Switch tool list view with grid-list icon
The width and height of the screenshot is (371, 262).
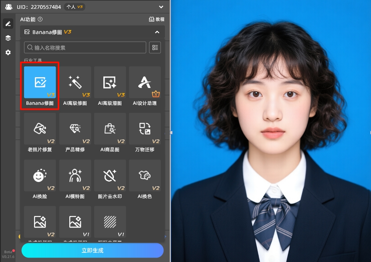155,47
